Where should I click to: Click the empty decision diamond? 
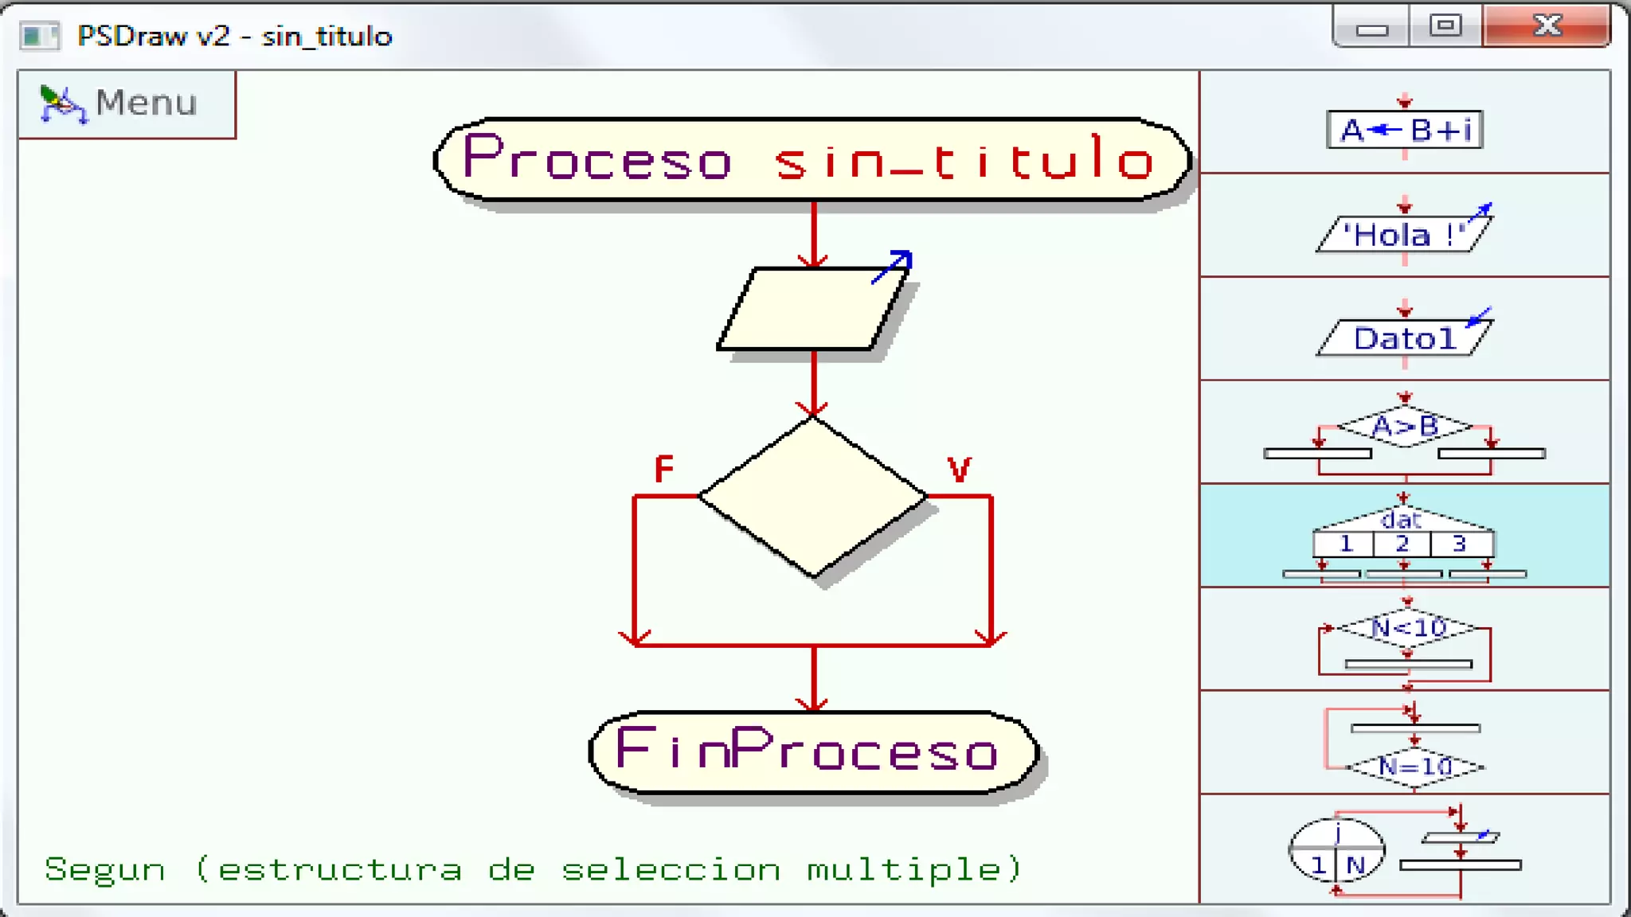click(812, 496)
